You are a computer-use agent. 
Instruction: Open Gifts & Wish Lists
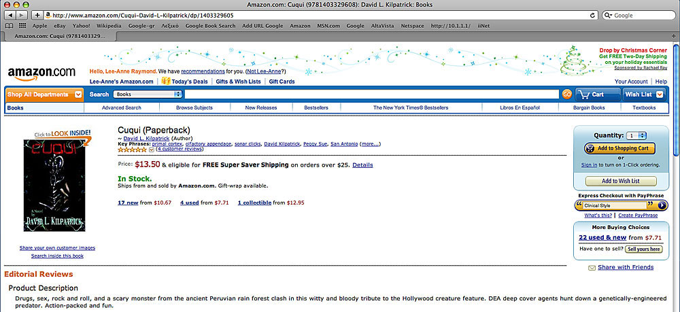click(x=238, y=82)
